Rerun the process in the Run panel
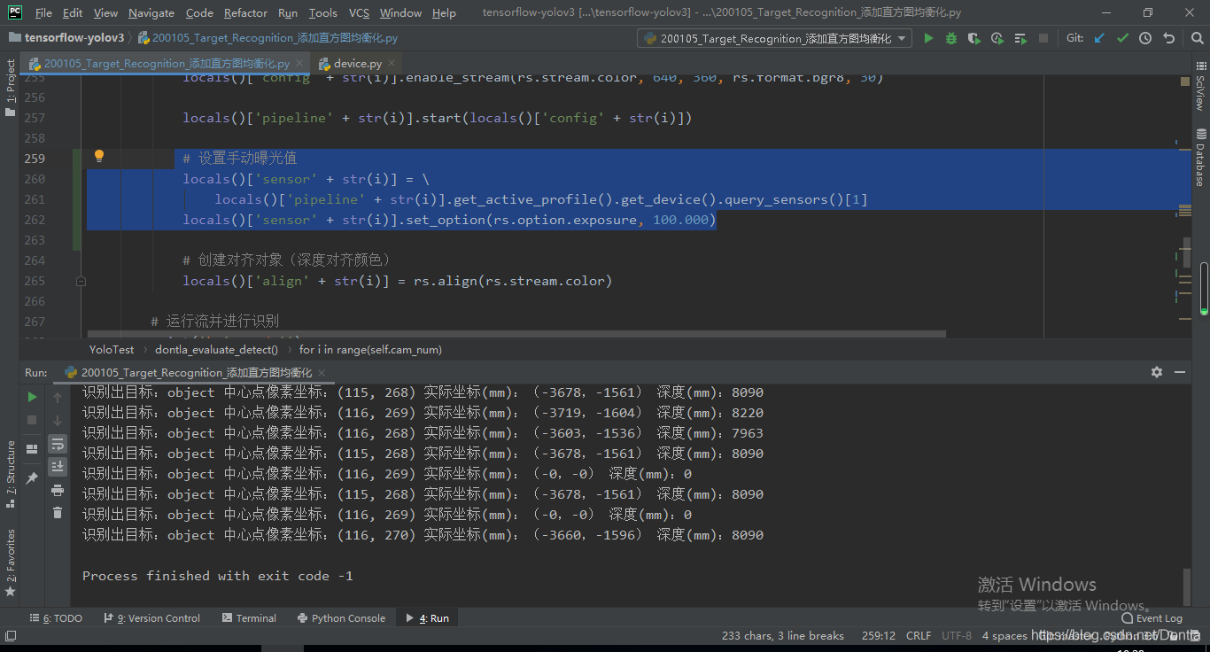This screenshot has height=652, width=1210. click(x=32, y=397)
